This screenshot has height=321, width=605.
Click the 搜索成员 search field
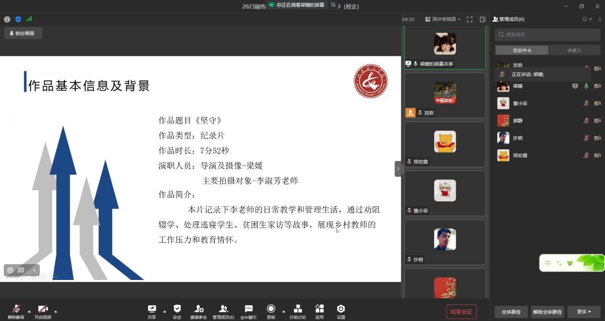coord(548,34)
